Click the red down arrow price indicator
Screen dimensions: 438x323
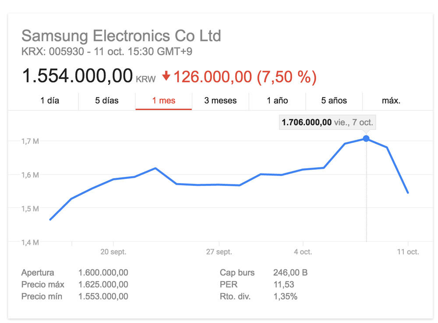pyautogui.click(x=166, y=76)
